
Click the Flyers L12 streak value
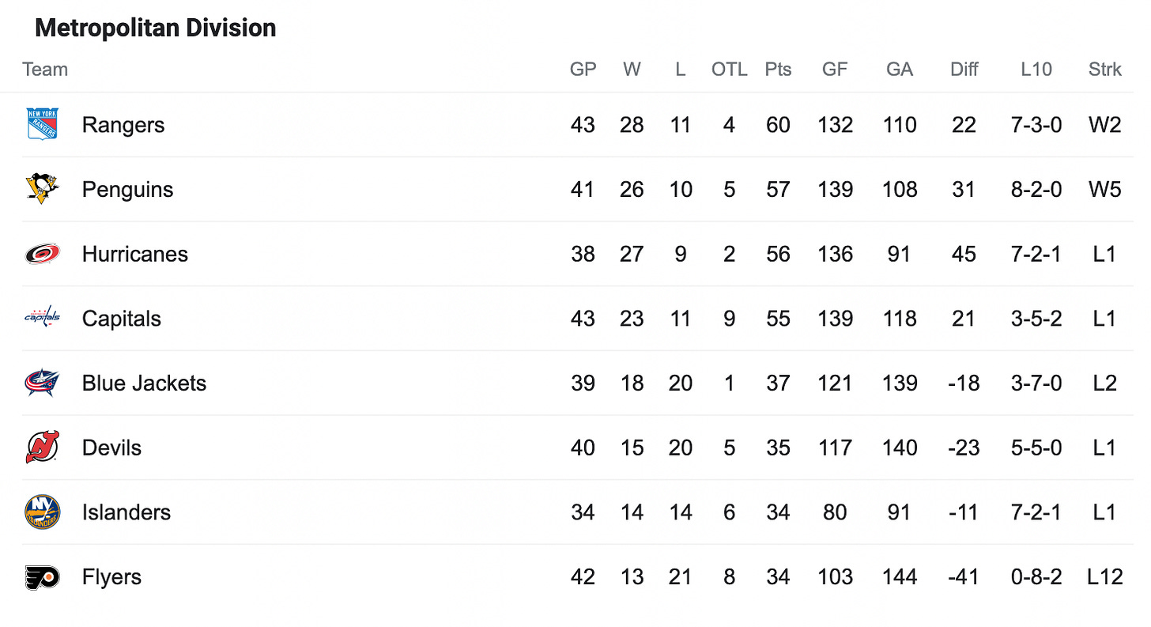coord(1105,577)
